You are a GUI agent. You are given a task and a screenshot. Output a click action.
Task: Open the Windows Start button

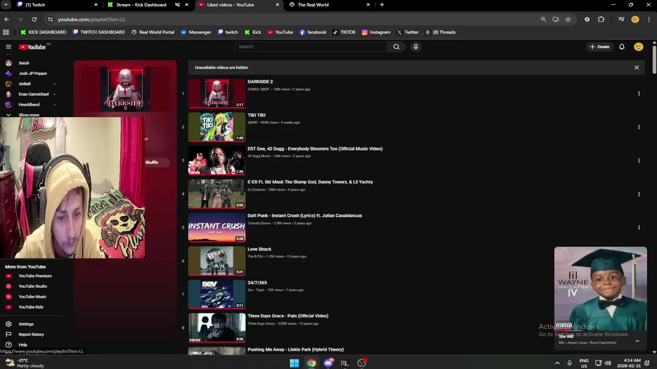click(294, 363)
